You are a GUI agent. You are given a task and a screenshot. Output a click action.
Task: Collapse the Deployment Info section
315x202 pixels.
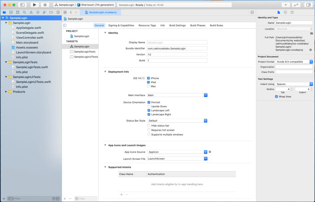[105, 72]
